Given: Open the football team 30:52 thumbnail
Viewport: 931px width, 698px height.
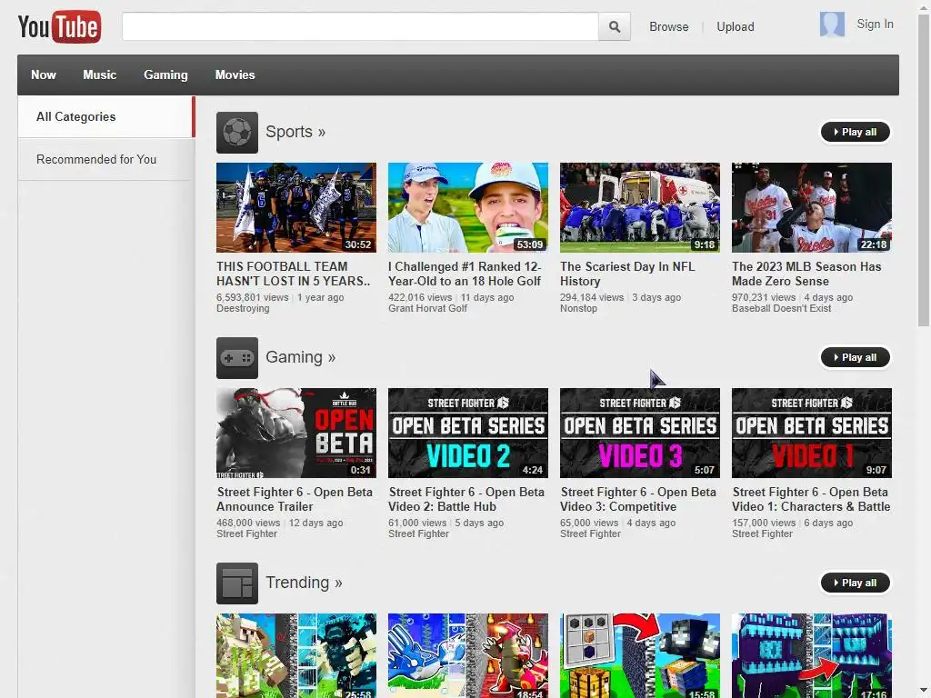Looking at the screenshot, I should pyautogui.click(x=296, y=208).
